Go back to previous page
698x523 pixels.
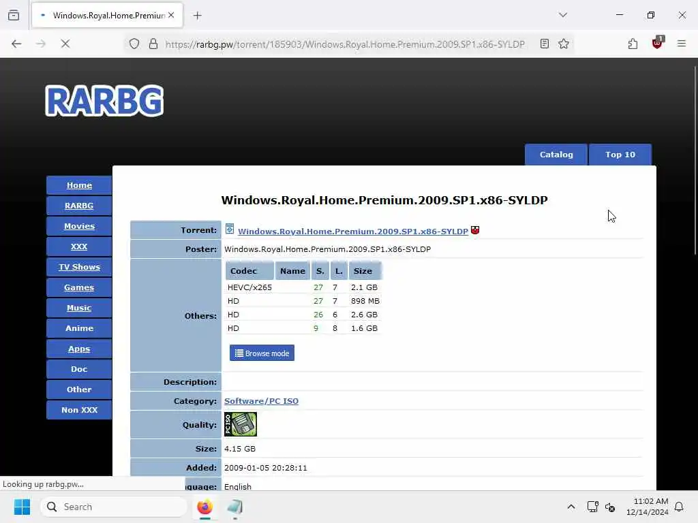(16, 44)
